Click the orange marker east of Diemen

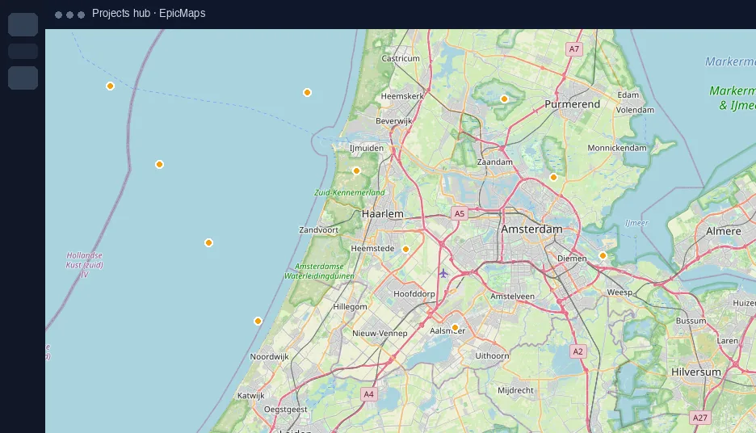tap(603, 255)
